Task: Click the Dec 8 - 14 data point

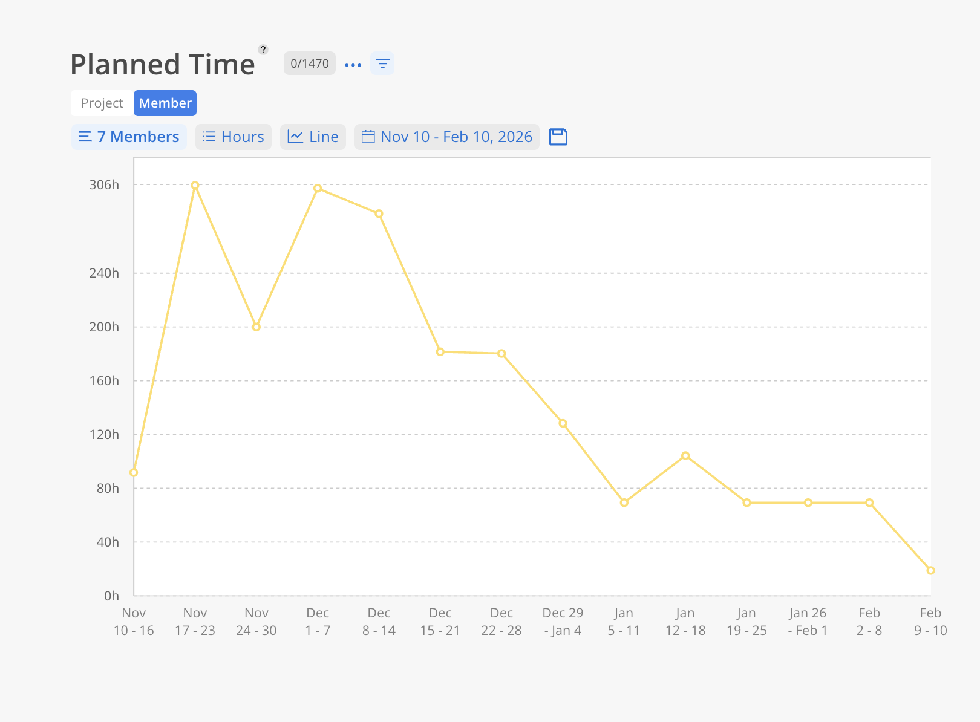Action: (x=379, y=214)
